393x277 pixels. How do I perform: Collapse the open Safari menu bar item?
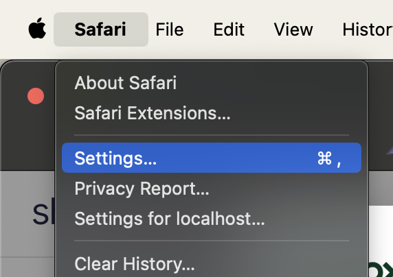(101, 29)
